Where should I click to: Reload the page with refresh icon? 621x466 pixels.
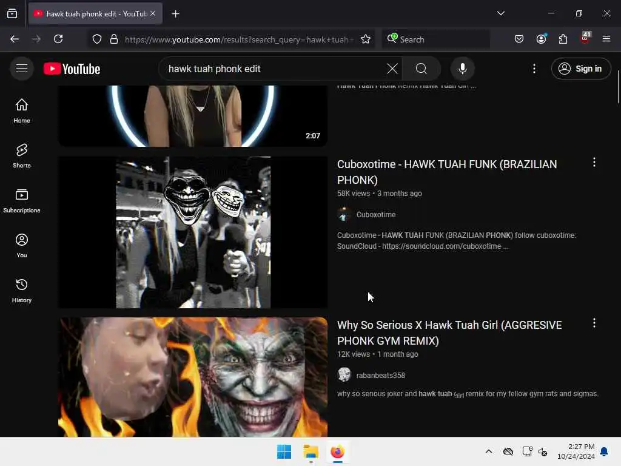click(58, 39)
